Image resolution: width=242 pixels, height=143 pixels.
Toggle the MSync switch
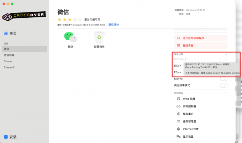(x=223, y=79)
